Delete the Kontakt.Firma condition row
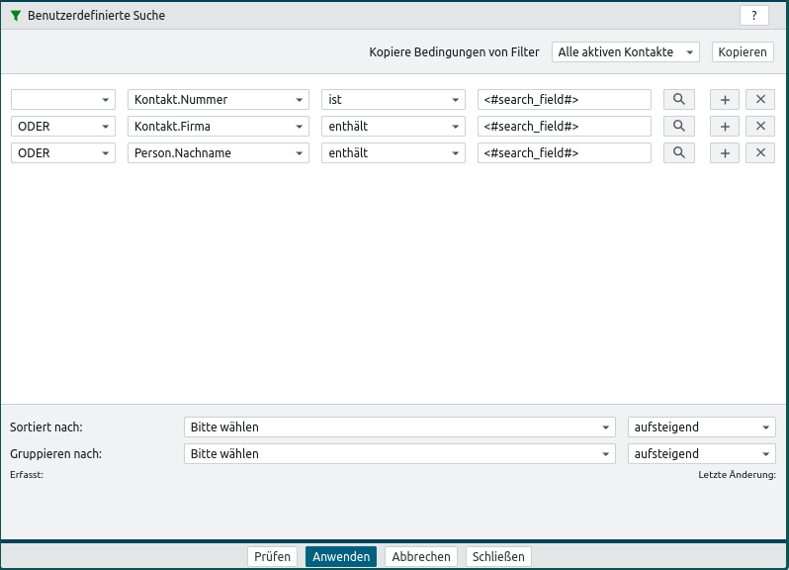 pyautogui.click(x=759, y=126)
